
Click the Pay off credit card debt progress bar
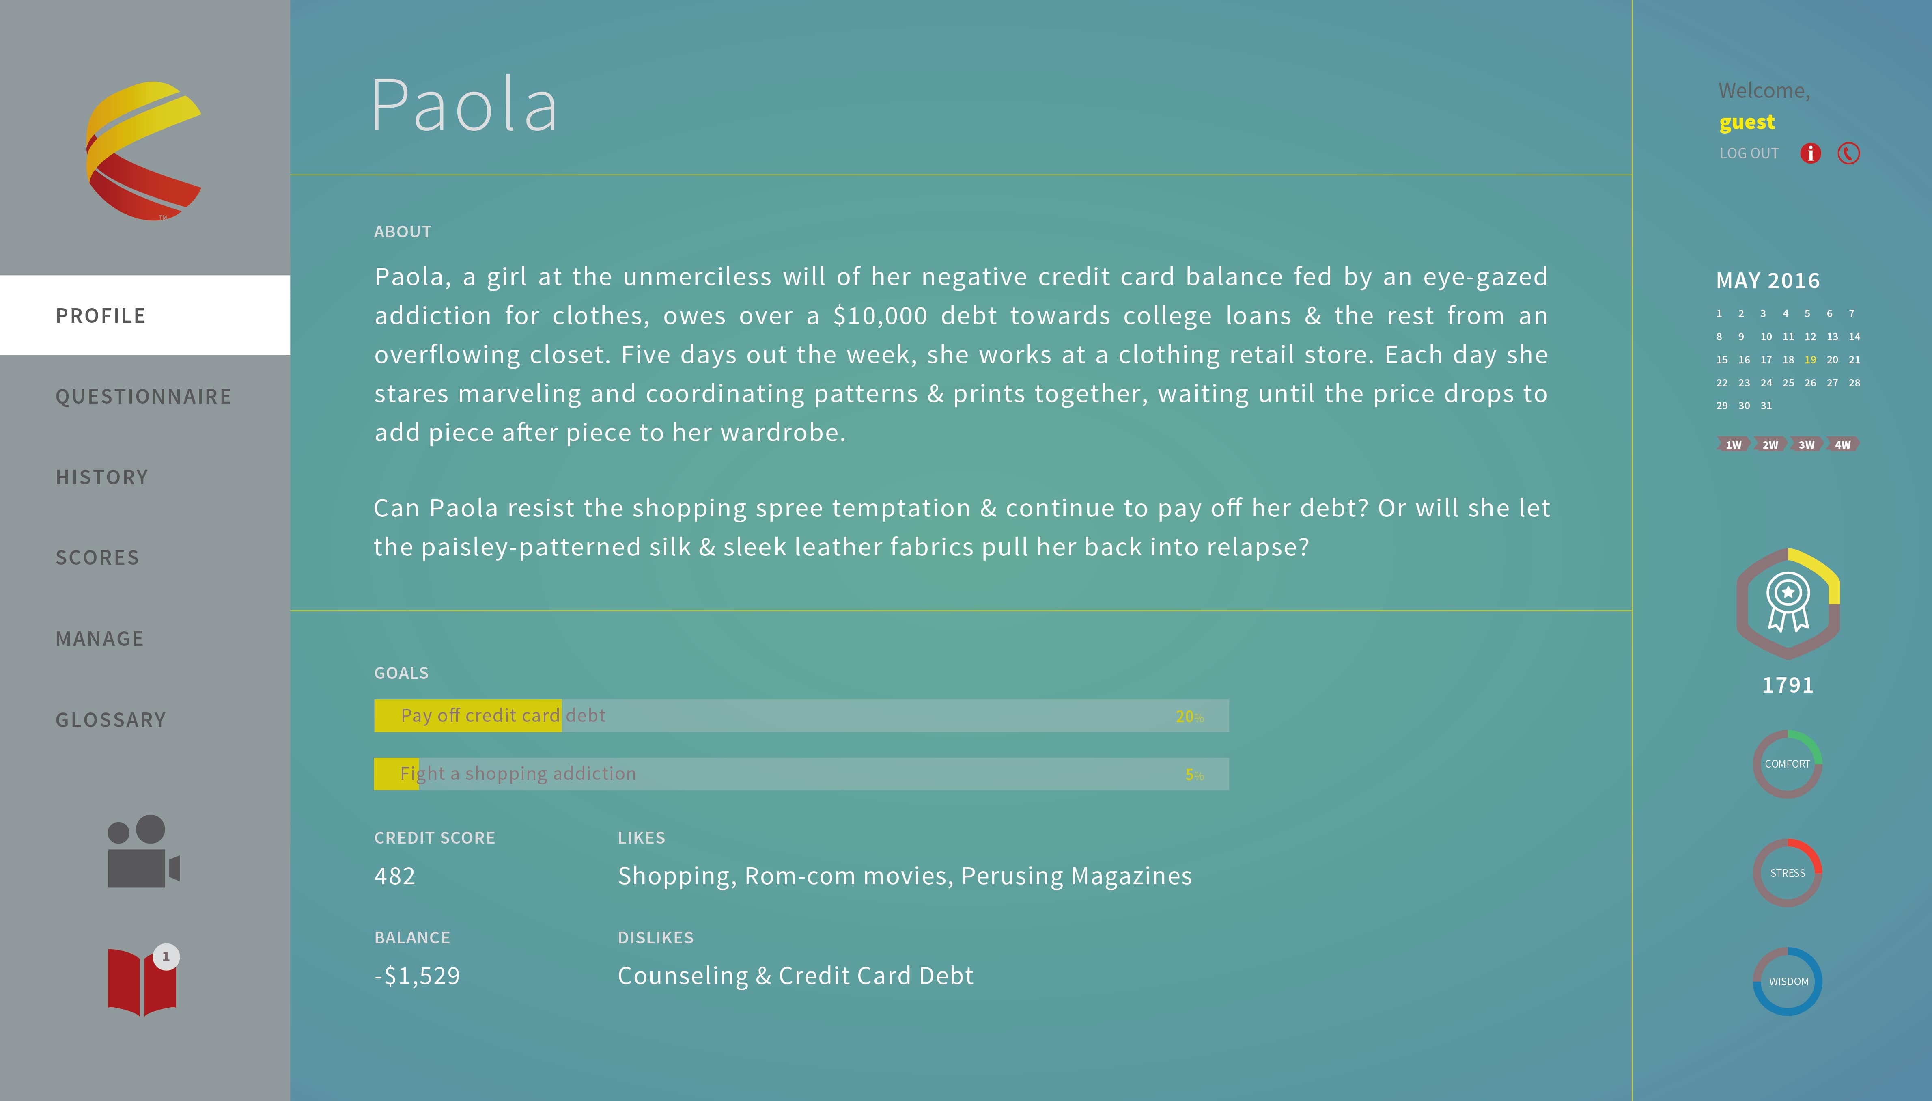(x=801, y=715)
